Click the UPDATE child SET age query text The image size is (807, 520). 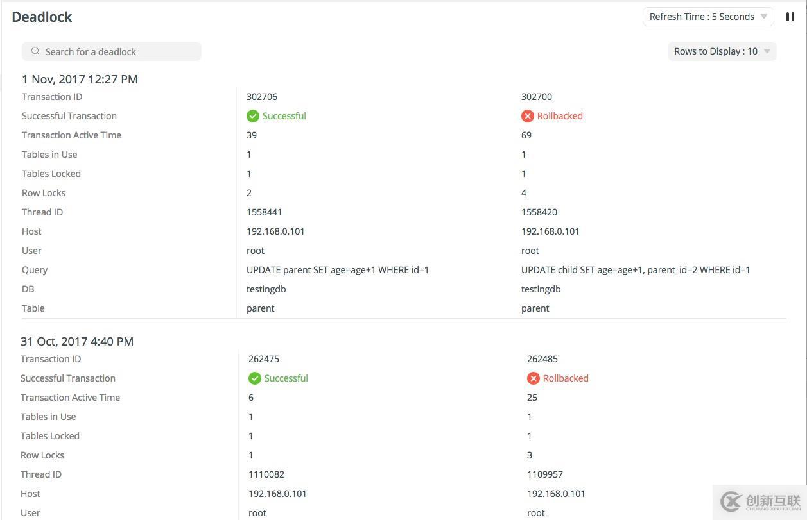pos(636,270)
